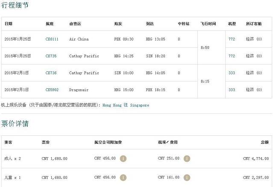This screenshot has width=273, height=187.
Task: Select 经济 (O) cabin in CX5902 row
Action: [x=254, y=90]
